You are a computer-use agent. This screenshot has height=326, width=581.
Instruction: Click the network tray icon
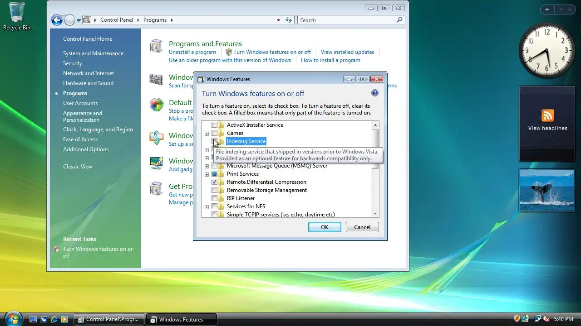coord(537,319)
